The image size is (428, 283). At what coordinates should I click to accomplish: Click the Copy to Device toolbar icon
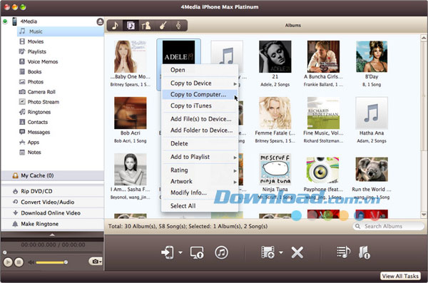[x=168, y=252]
